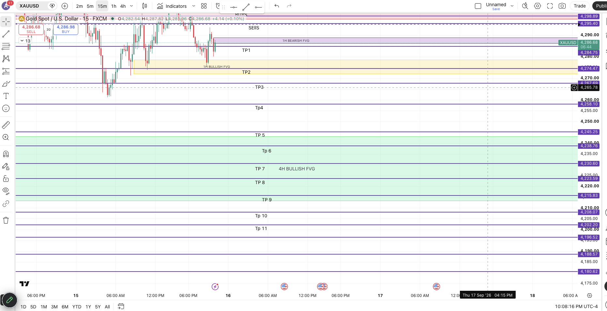Open the Indicators dialog
607x311 pixels.
172,6
